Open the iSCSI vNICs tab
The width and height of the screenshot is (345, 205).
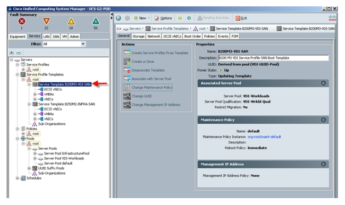coord(172,36)
